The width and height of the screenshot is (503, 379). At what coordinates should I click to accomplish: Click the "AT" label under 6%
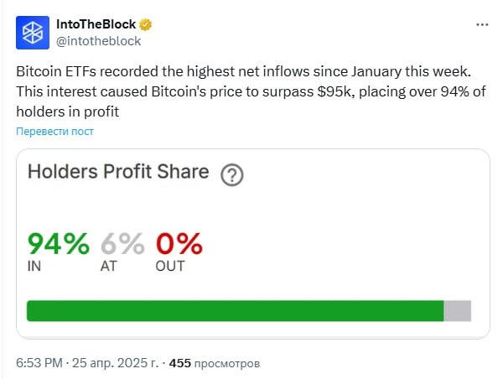(110, 267)
